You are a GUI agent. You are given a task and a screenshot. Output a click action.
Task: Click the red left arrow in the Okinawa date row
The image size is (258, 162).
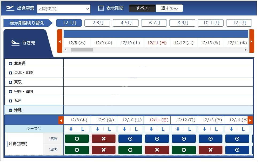click(x=61, y=120)
